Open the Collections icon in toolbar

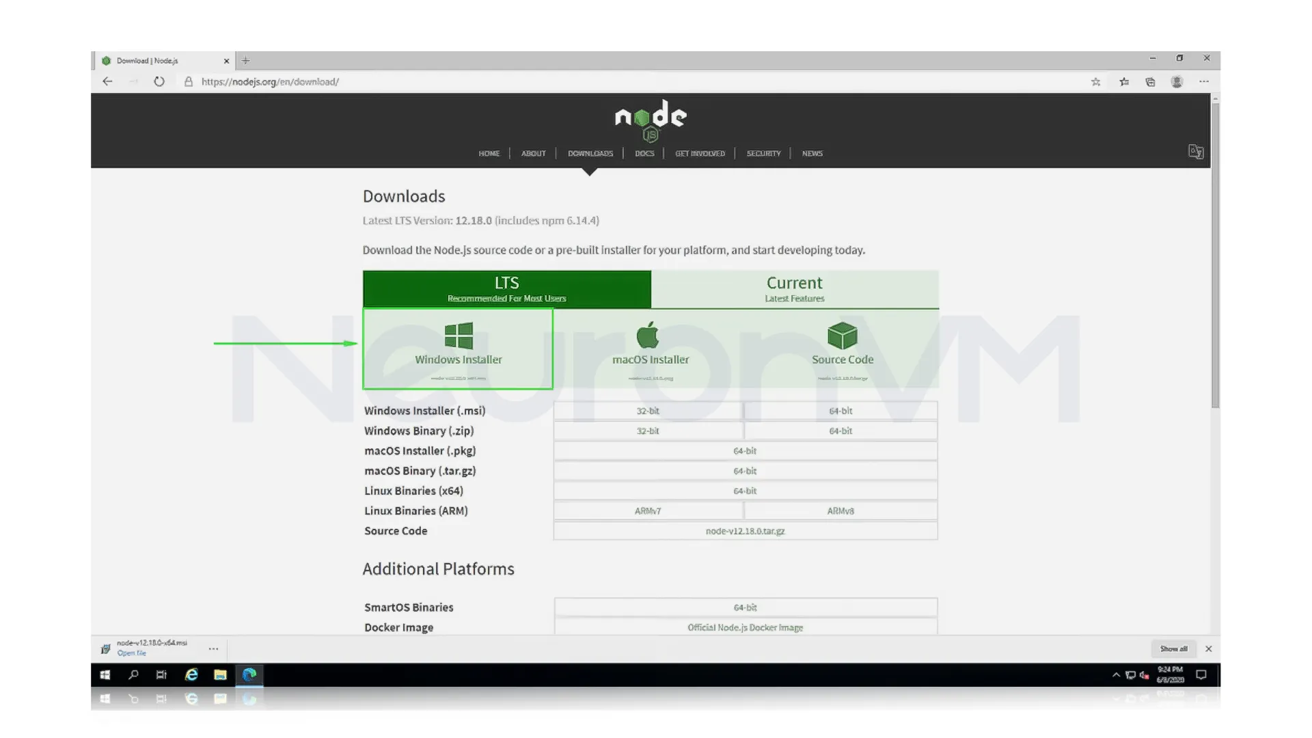point(1151,81)
